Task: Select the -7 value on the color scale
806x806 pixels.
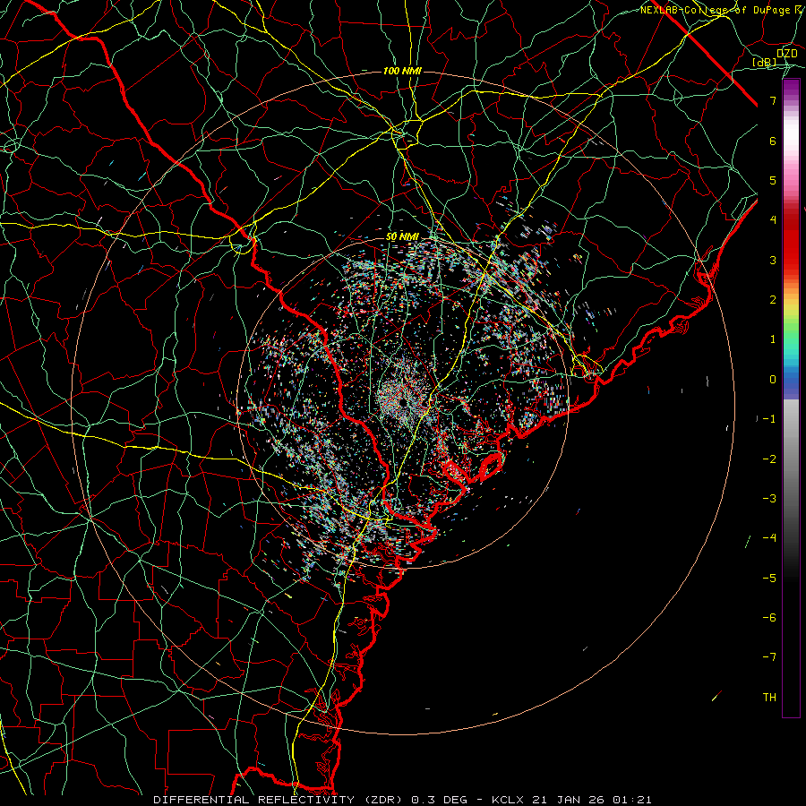Action: 769,657
